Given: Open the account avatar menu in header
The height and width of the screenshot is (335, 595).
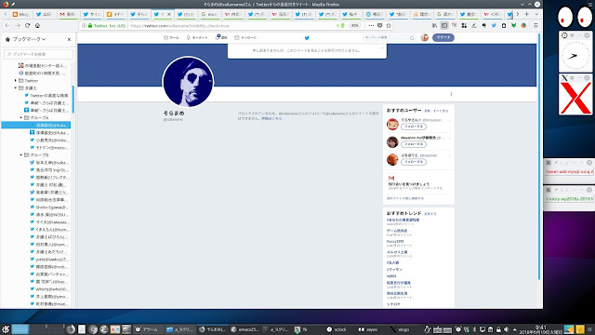Looking at the screenshot, I should pyautogui.click(x=425, y=37).
